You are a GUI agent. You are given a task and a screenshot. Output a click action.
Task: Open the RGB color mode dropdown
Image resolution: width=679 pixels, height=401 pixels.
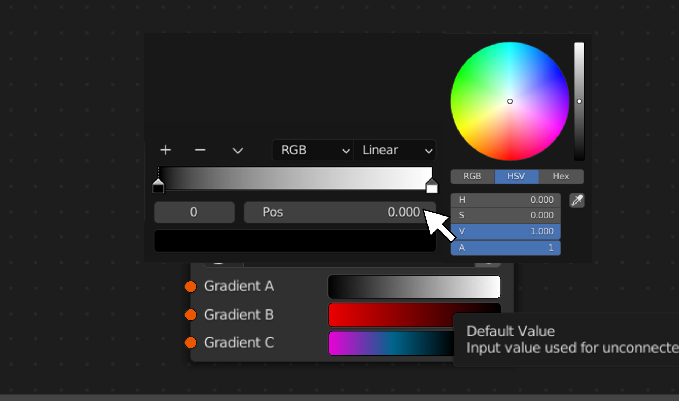click(313, 150)
